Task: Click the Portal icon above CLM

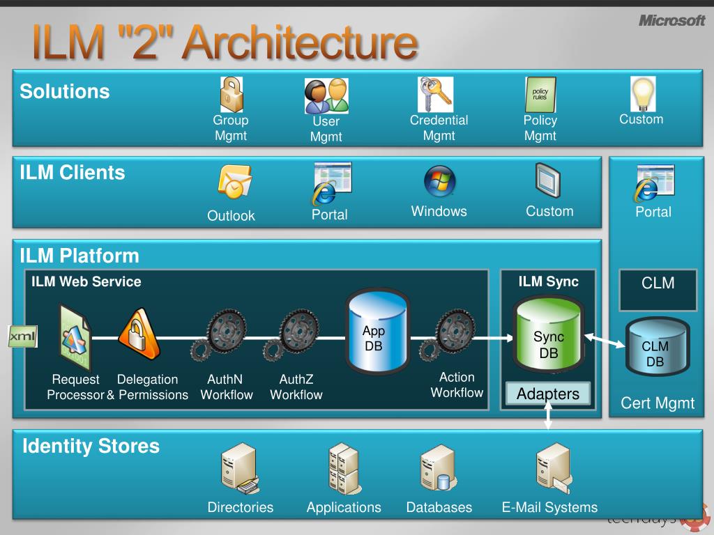Action: (x=653, y=183)
